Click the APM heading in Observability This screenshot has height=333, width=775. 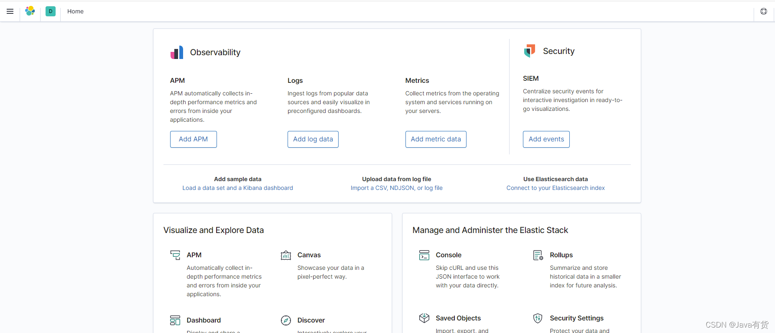pos(177,80)
